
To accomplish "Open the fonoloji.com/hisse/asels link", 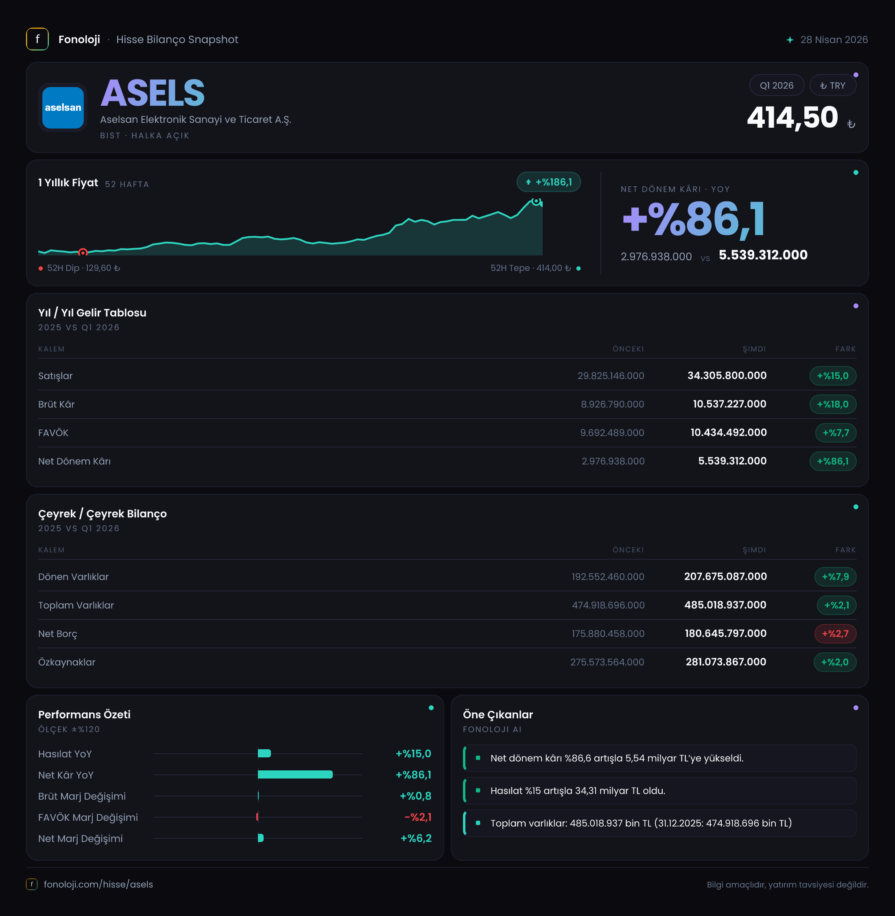I will coord(98,884).
